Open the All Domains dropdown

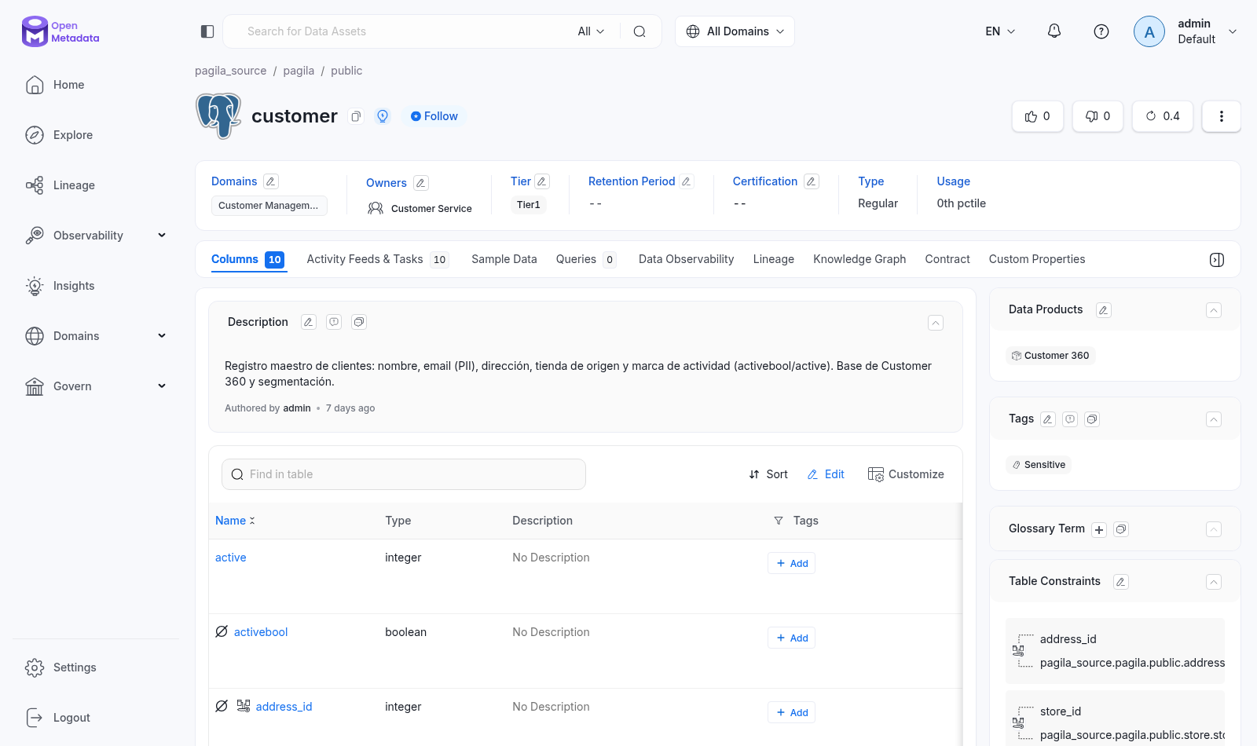(x=735, y=31)
